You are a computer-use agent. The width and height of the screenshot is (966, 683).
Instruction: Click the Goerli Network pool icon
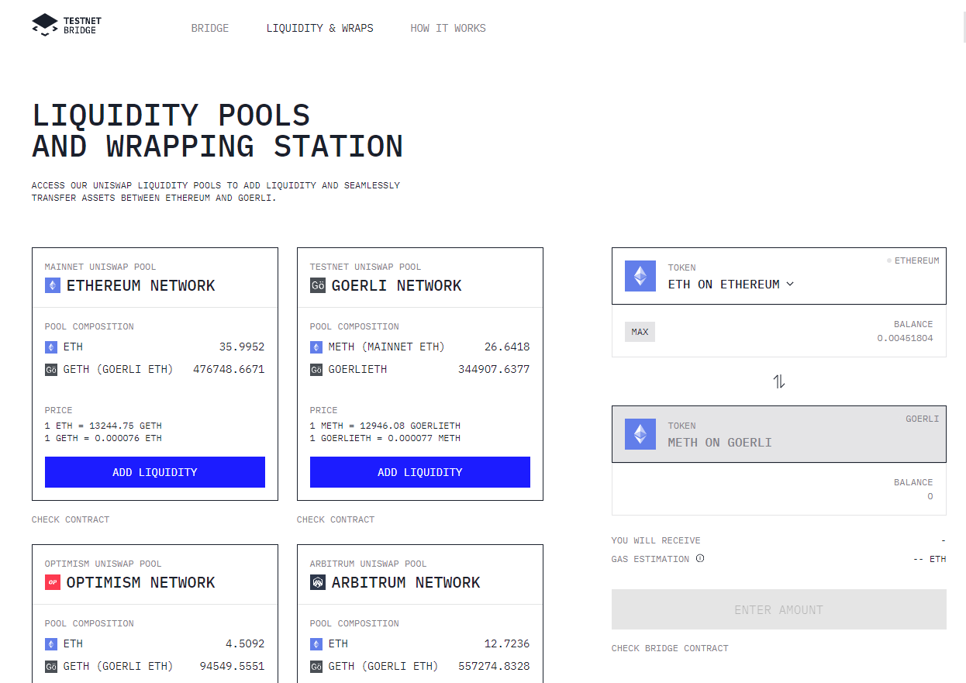pyautogui.click(x=317, y=285)
